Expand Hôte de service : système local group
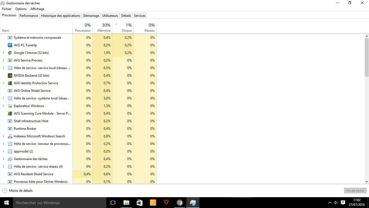Viewport: 369px width, 208px height. point(4,98)
